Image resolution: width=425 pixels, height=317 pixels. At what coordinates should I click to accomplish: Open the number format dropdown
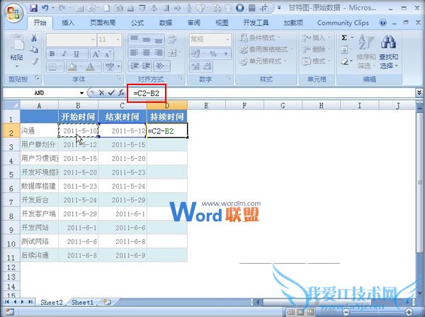pyautogui.click(x=227, y=40)
